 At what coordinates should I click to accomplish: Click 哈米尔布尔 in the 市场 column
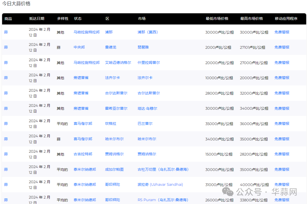click(x=147, y=139)
